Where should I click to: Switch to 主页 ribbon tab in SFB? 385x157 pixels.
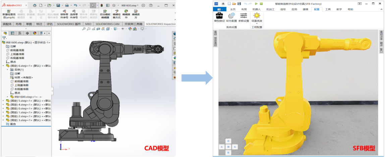pyautogui.click(x=232, y=9)
